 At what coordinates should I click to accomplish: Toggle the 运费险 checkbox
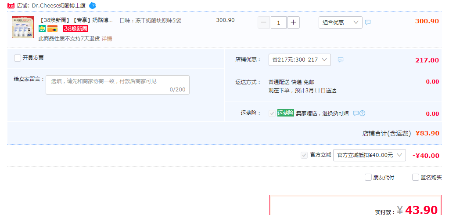tap(272, 113)
